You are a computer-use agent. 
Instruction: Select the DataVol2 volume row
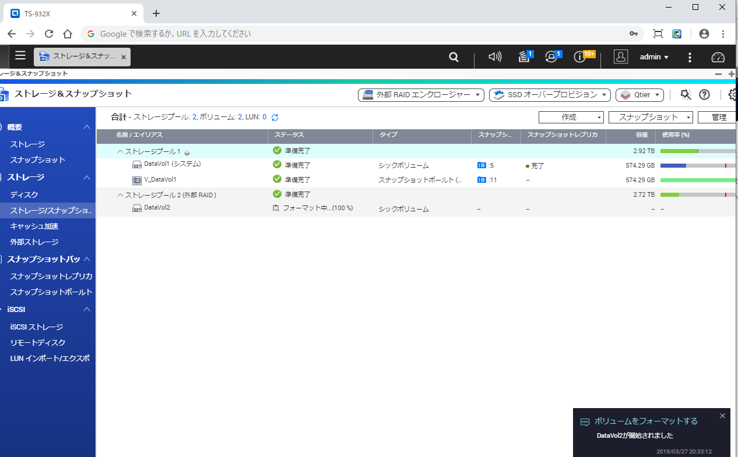(x=157, y=208)
